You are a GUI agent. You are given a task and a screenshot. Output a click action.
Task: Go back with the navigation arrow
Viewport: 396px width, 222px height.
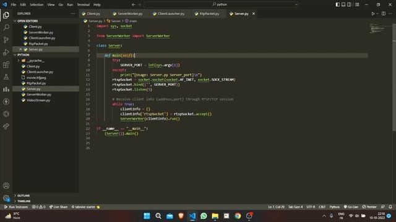pyautogui.click(x=134, y=4)
